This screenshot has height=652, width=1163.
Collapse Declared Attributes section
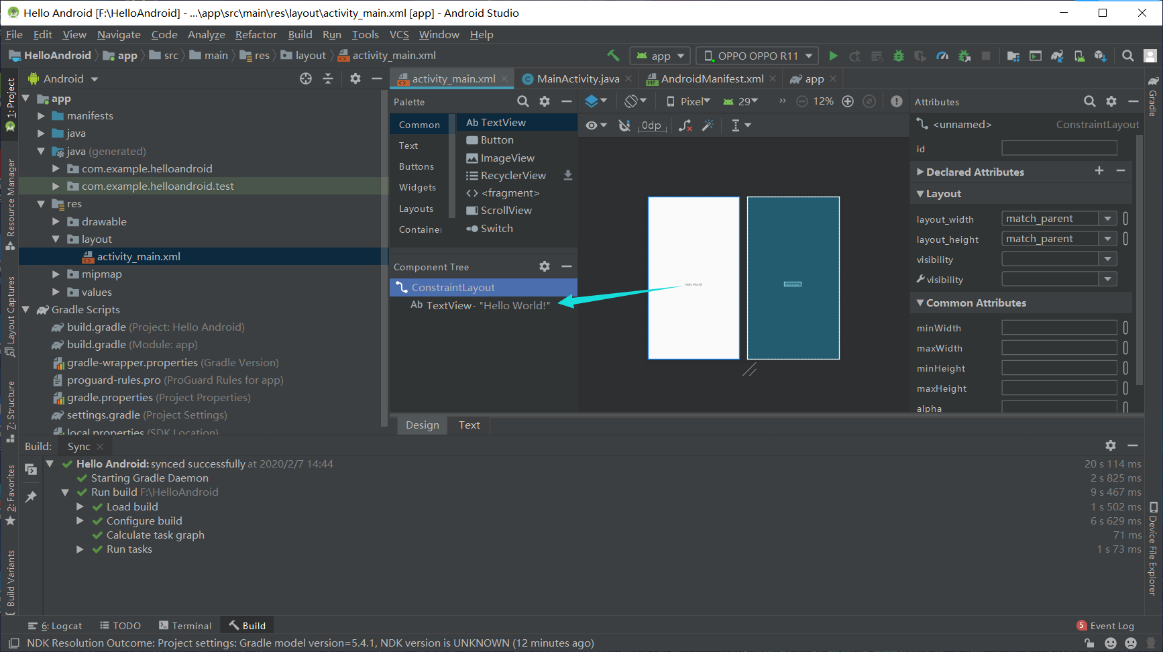(920, 172)
